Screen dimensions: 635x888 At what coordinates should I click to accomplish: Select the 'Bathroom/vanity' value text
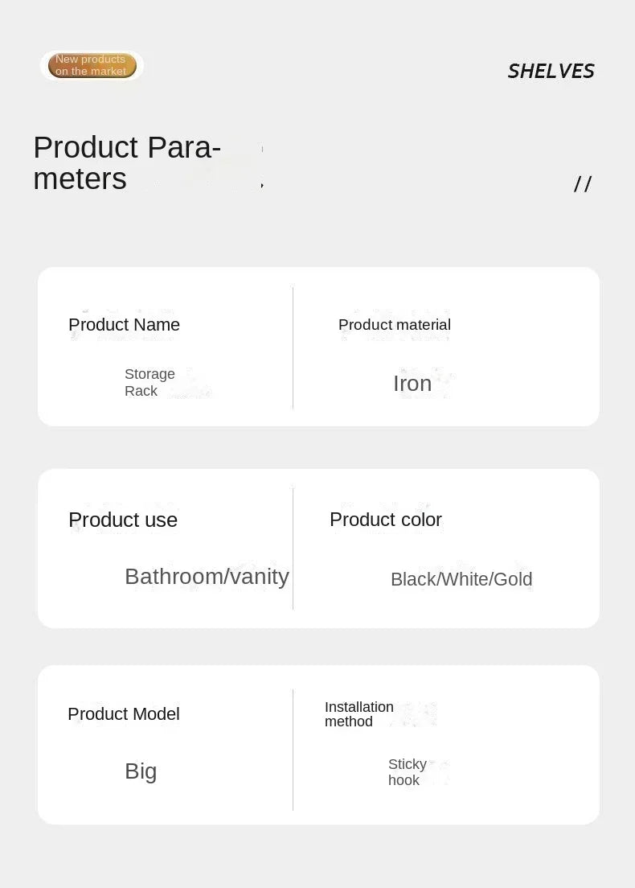(x=207, y=577)
